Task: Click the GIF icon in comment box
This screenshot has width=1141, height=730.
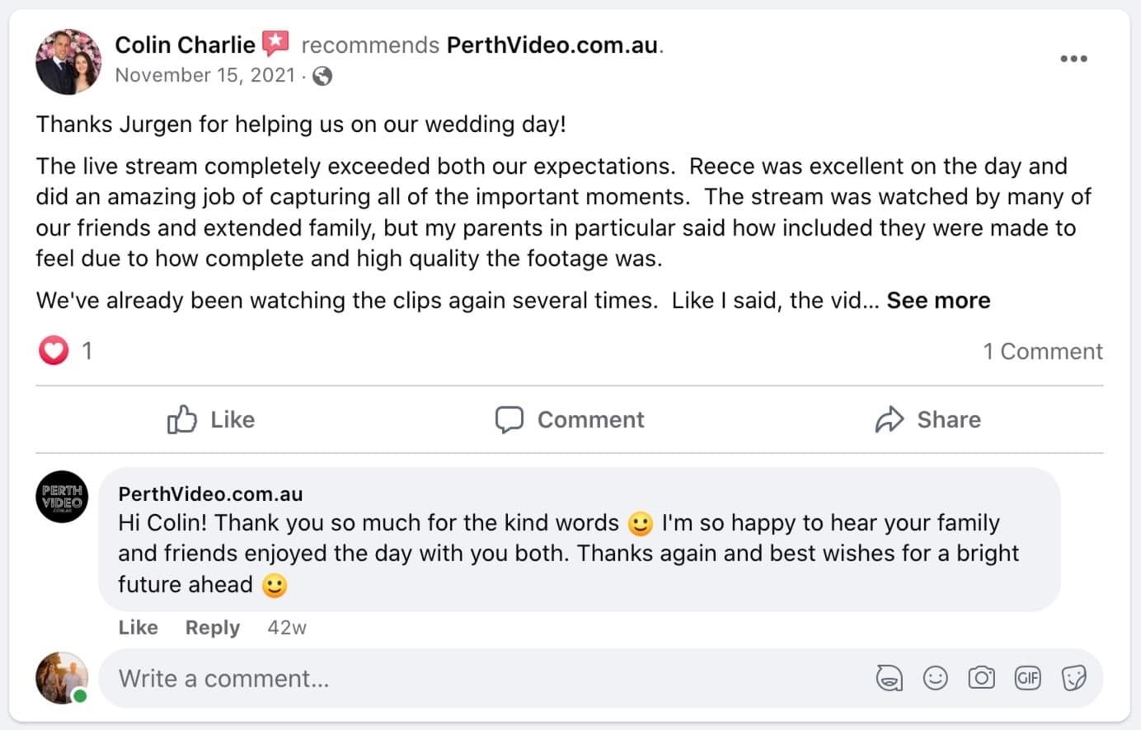Action: click(1027, 678)
